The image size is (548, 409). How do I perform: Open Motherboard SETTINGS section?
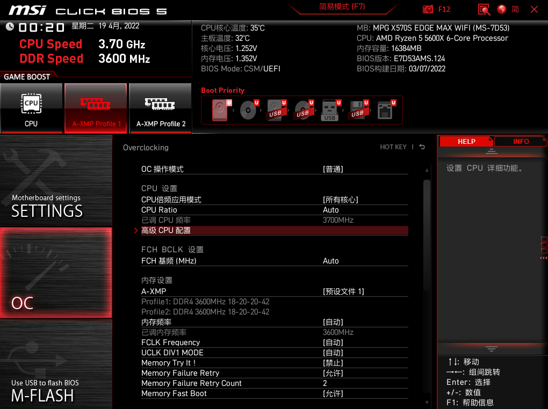pos(56,180)
